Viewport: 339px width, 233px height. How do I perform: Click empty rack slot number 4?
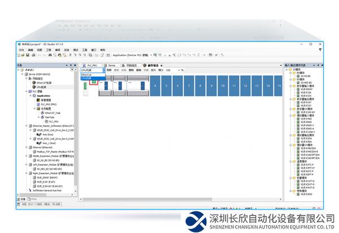pyautogui.click(x=154, y=86)
